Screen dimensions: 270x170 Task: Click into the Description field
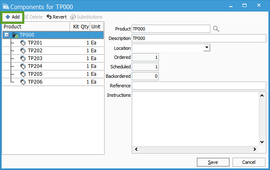tap(199, 38)
